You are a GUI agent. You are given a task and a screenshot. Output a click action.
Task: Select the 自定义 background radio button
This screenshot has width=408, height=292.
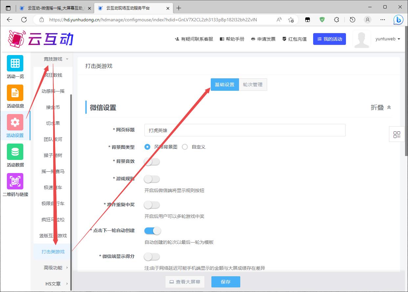coord(185,147)
